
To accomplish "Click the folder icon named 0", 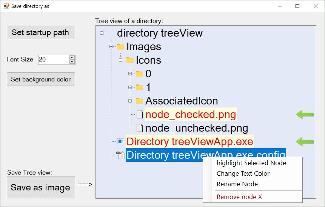I will (x=139, y=74).
